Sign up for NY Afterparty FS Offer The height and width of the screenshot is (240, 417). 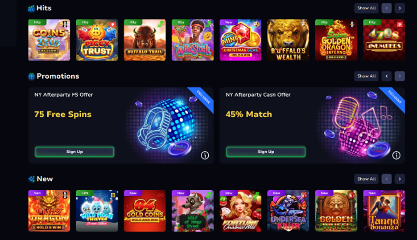[x=74, y=152]
